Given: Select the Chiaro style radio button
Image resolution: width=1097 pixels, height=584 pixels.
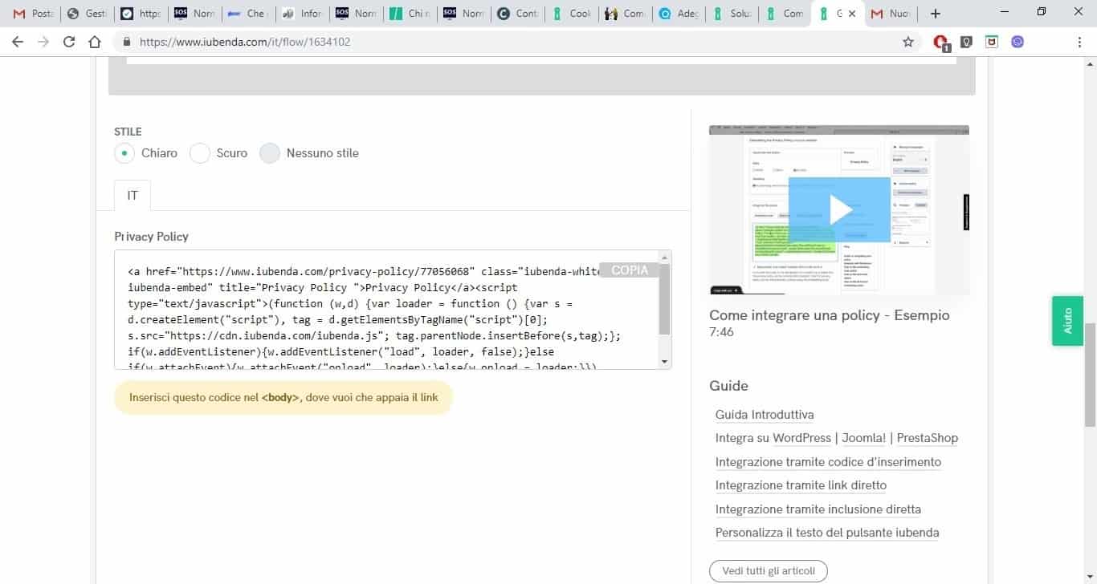Looking at the screenshot, I should point(124,152).
